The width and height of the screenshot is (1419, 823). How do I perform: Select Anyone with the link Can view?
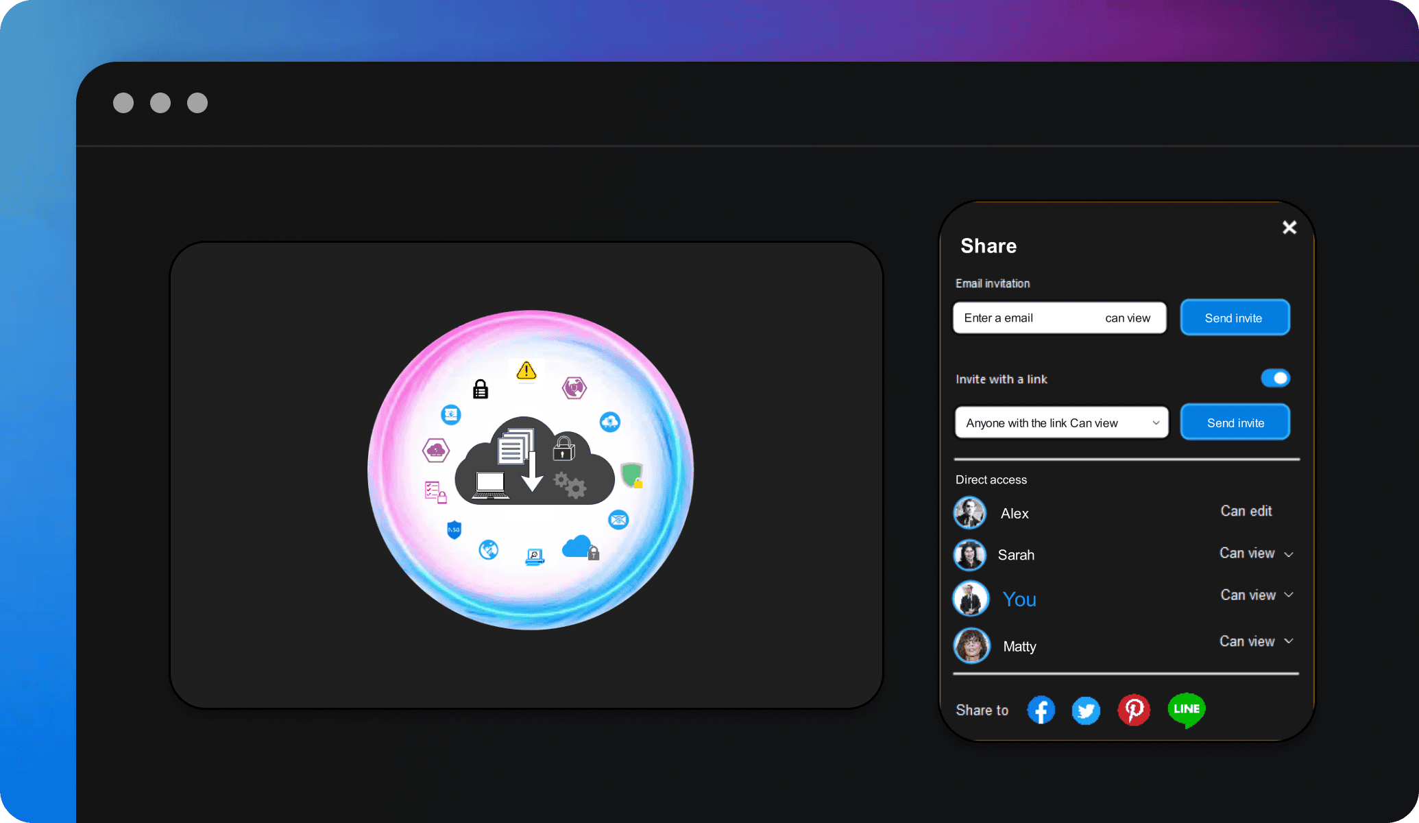pos(1060,422)
